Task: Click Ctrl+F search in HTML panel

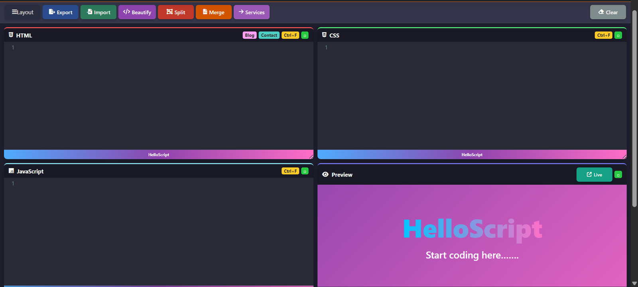Action: [290, 35]
